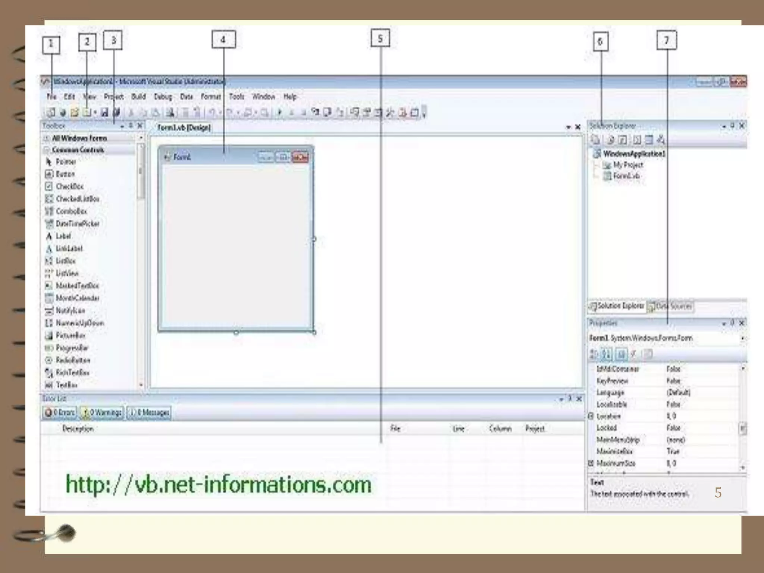The height and width of the screenshot is (573, 764).
Task: Select the PictureBox control in Toolbox
Action: [70, 335]
